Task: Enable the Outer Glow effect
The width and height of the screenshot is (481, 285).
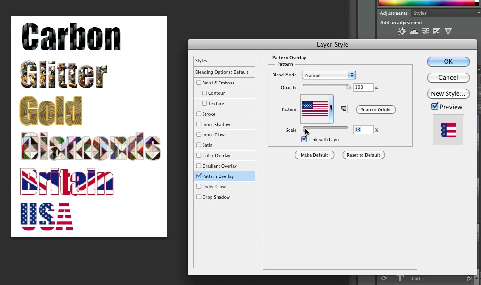Action: coord(199,186)
